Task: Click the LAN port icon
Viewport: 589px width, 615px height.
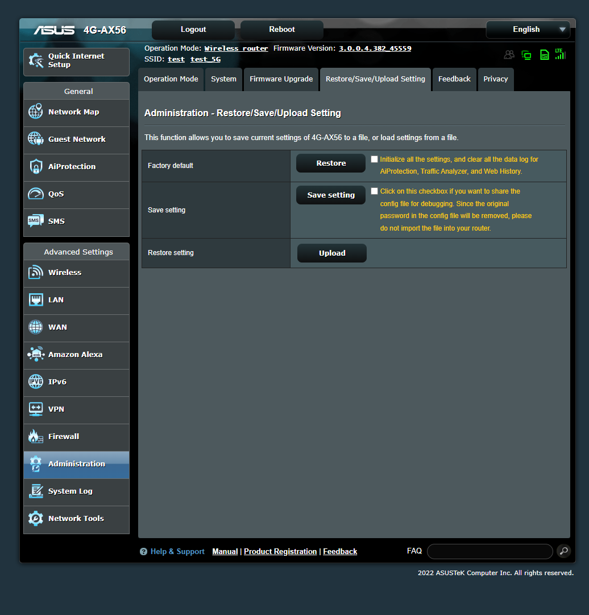Action: (36, 300)
